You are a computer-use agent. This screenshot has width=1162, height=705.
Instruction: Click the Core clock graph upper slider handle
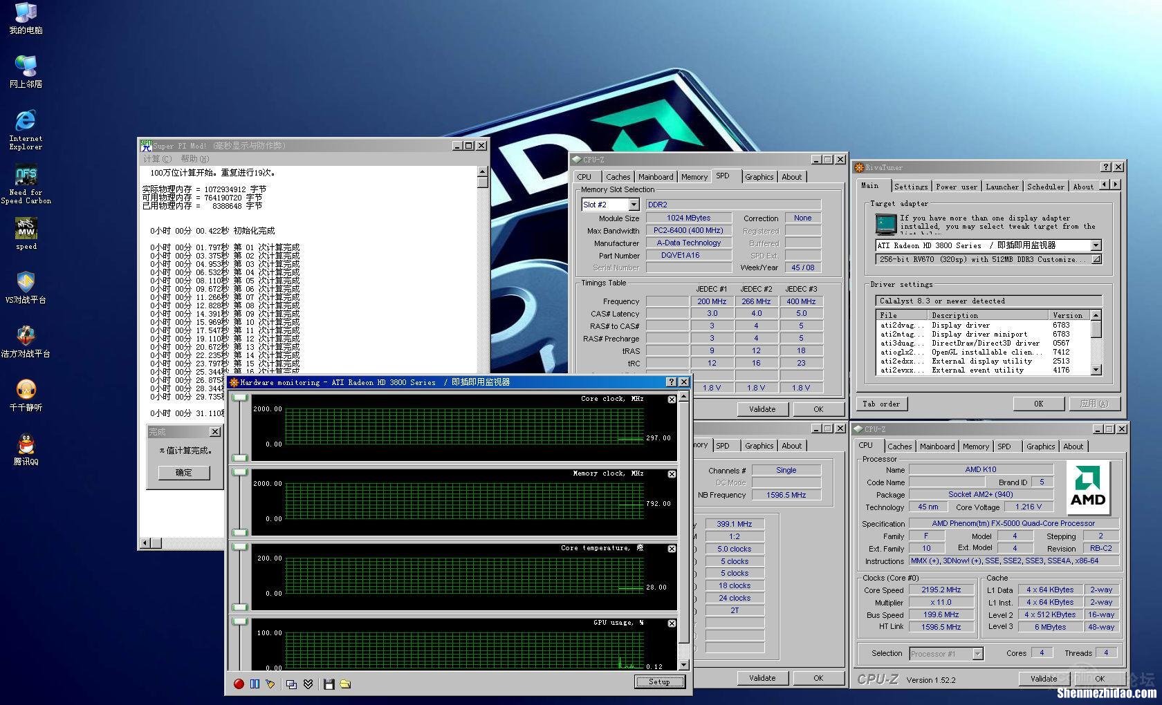(240, 397)
